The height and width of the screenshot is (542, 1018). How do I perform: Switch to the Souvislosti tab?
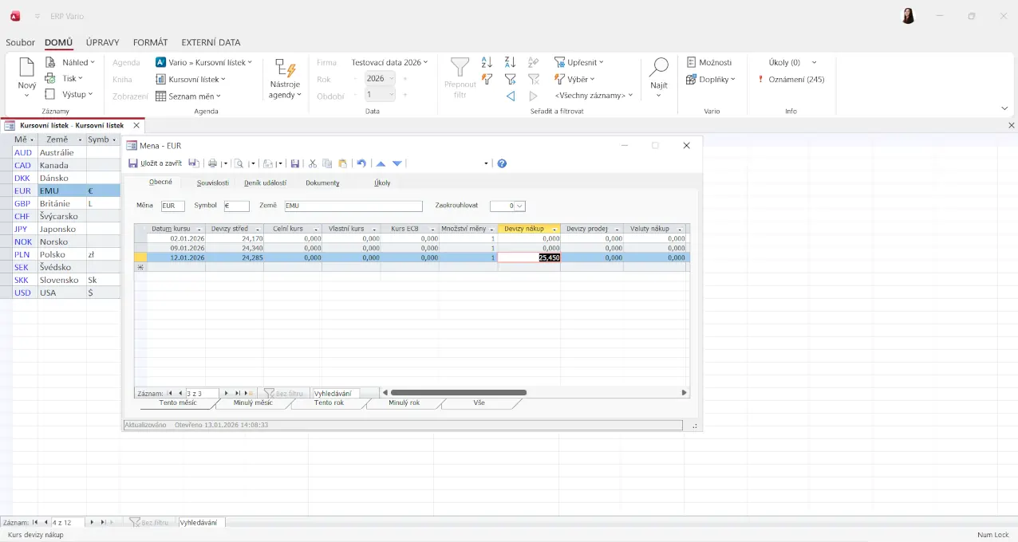212,183
